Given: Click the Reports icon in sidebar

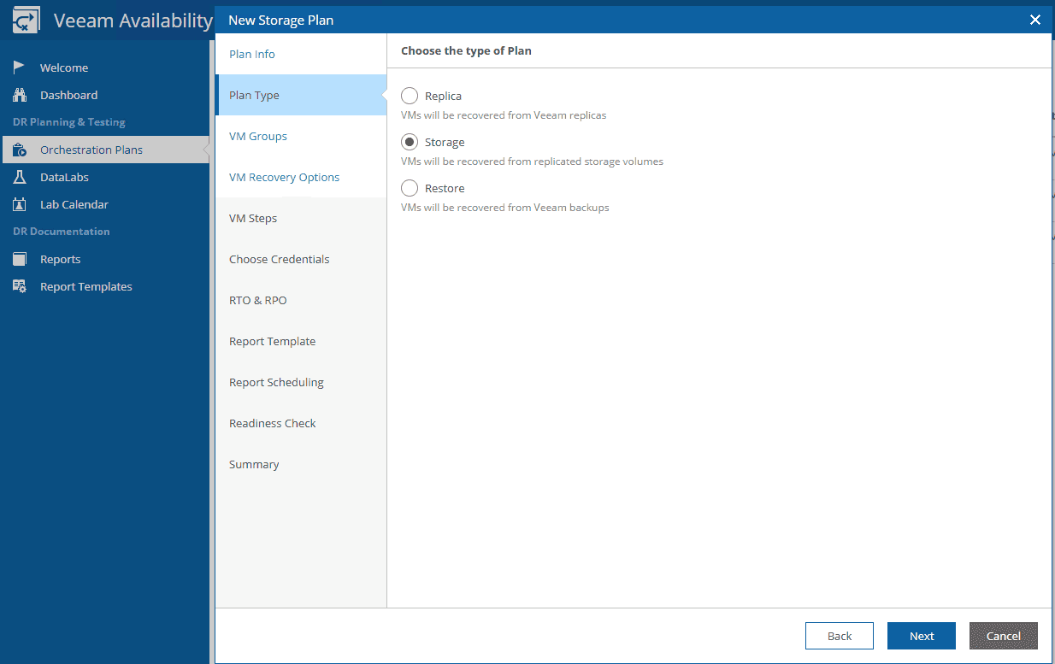Looking at the screenshot, I should [x=19, y=259].
